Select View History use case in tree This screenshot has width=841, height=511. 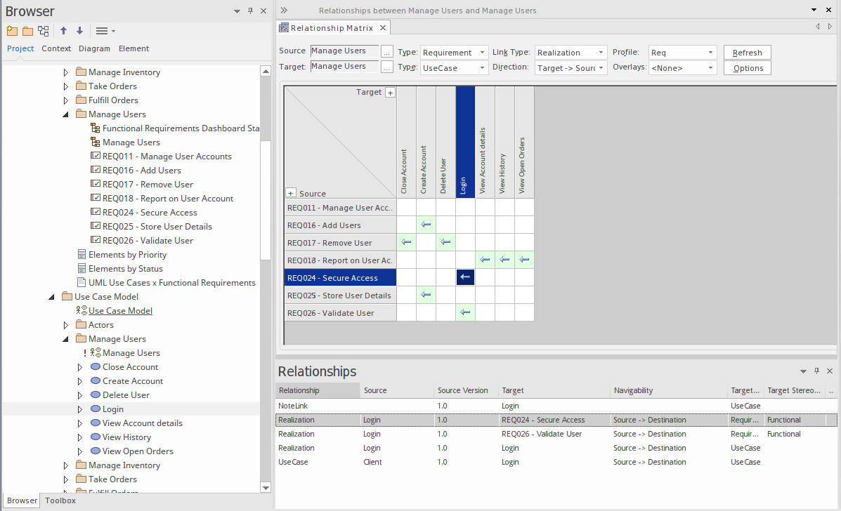pyautogui.click(x=126, y=437)
